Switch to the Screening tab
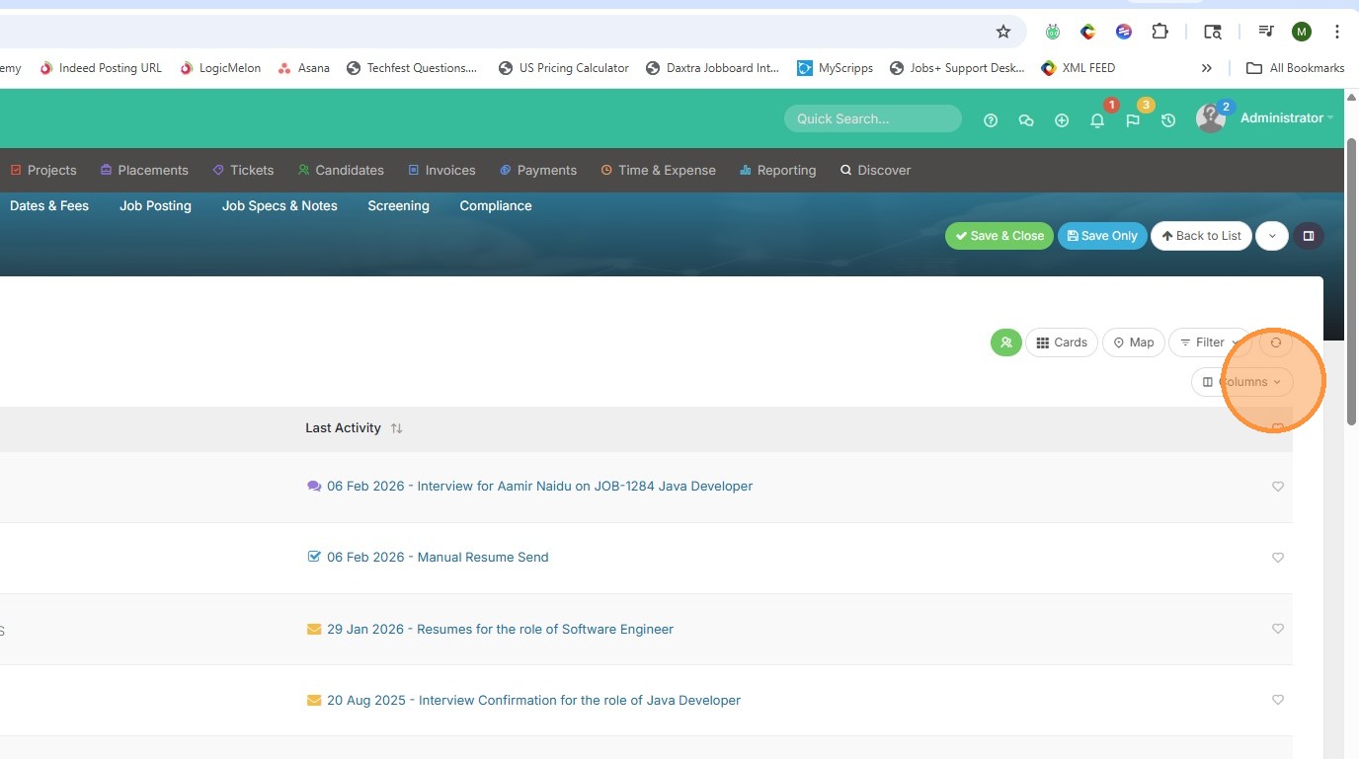The width and height of the screenshot is (1359, 759). click(x=398, y=205)
